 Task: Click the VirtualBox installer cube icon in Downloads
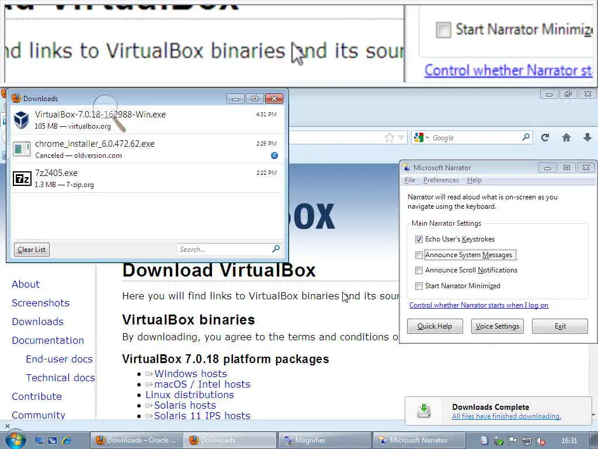point(22,119)
